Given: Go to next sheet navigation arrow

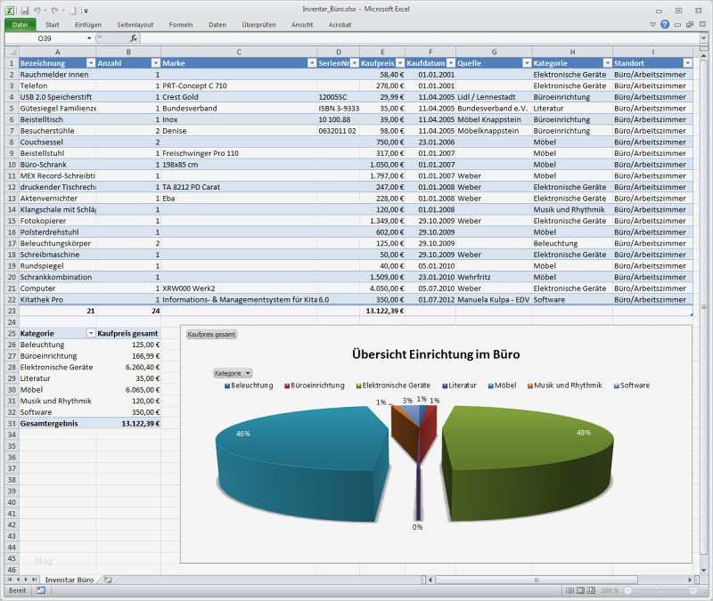Looking at the screenshot, I should coord(26,580).
